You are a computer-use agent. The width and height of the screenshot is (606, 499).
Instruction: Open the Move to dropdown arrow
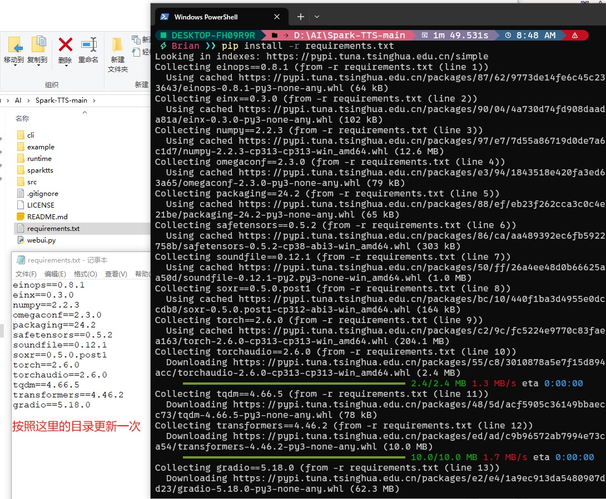[x=15, y=65]
